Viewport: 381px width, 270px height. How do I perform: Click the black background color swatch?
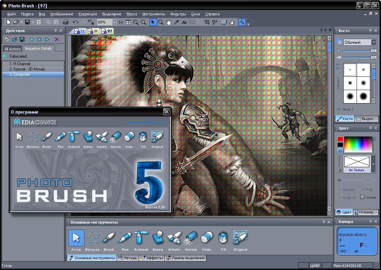click(340, 145)
